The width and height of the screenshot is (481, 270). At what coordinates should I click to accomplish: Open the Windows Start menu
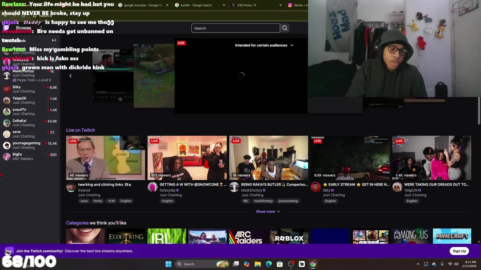coord(168,264)
